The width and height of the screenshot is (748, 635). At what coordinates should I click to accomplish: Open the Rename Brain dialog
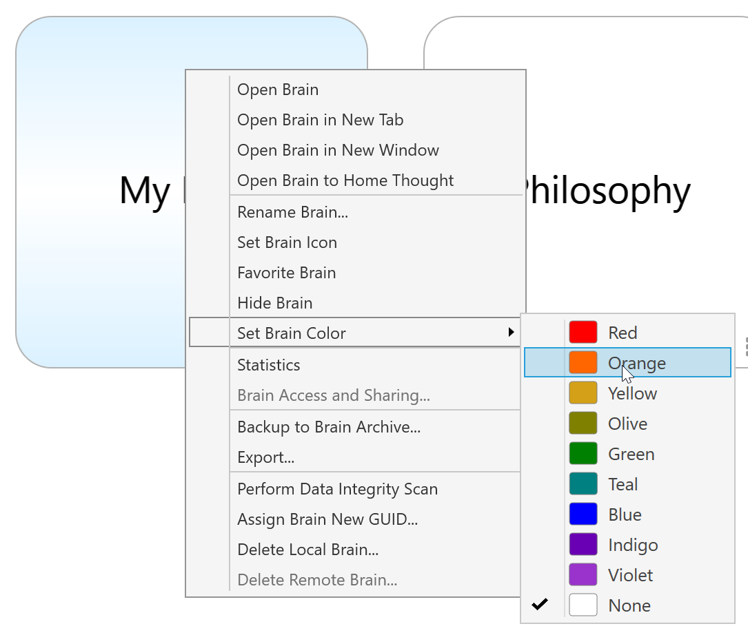pos(292,212)
